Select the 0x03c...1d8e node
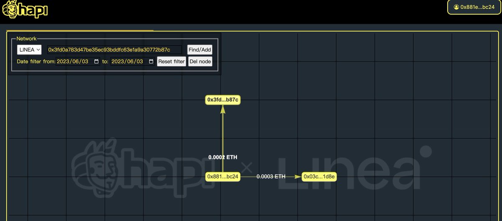This screenshot has height=221, width=502. pos(320,177)
